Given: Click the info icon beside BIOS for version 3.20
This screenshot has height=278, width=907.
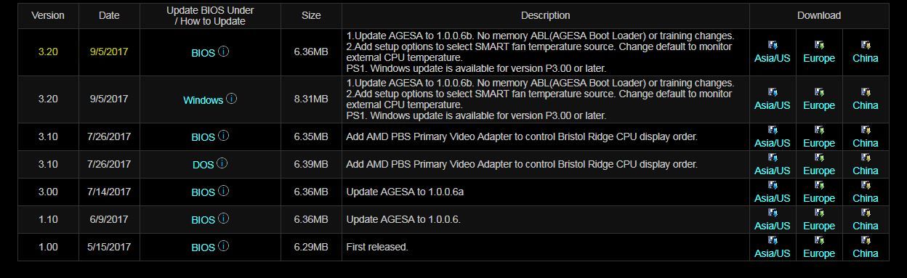Looking at the screenshot, I should pyautogui.click(x=224, y=52).
